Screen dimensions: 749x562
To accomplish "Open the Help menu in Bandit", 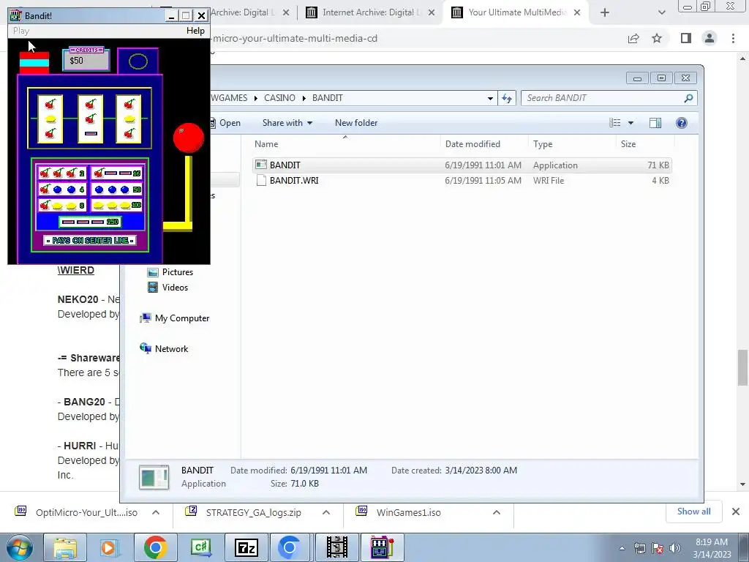I will click(x=195, y=31).
